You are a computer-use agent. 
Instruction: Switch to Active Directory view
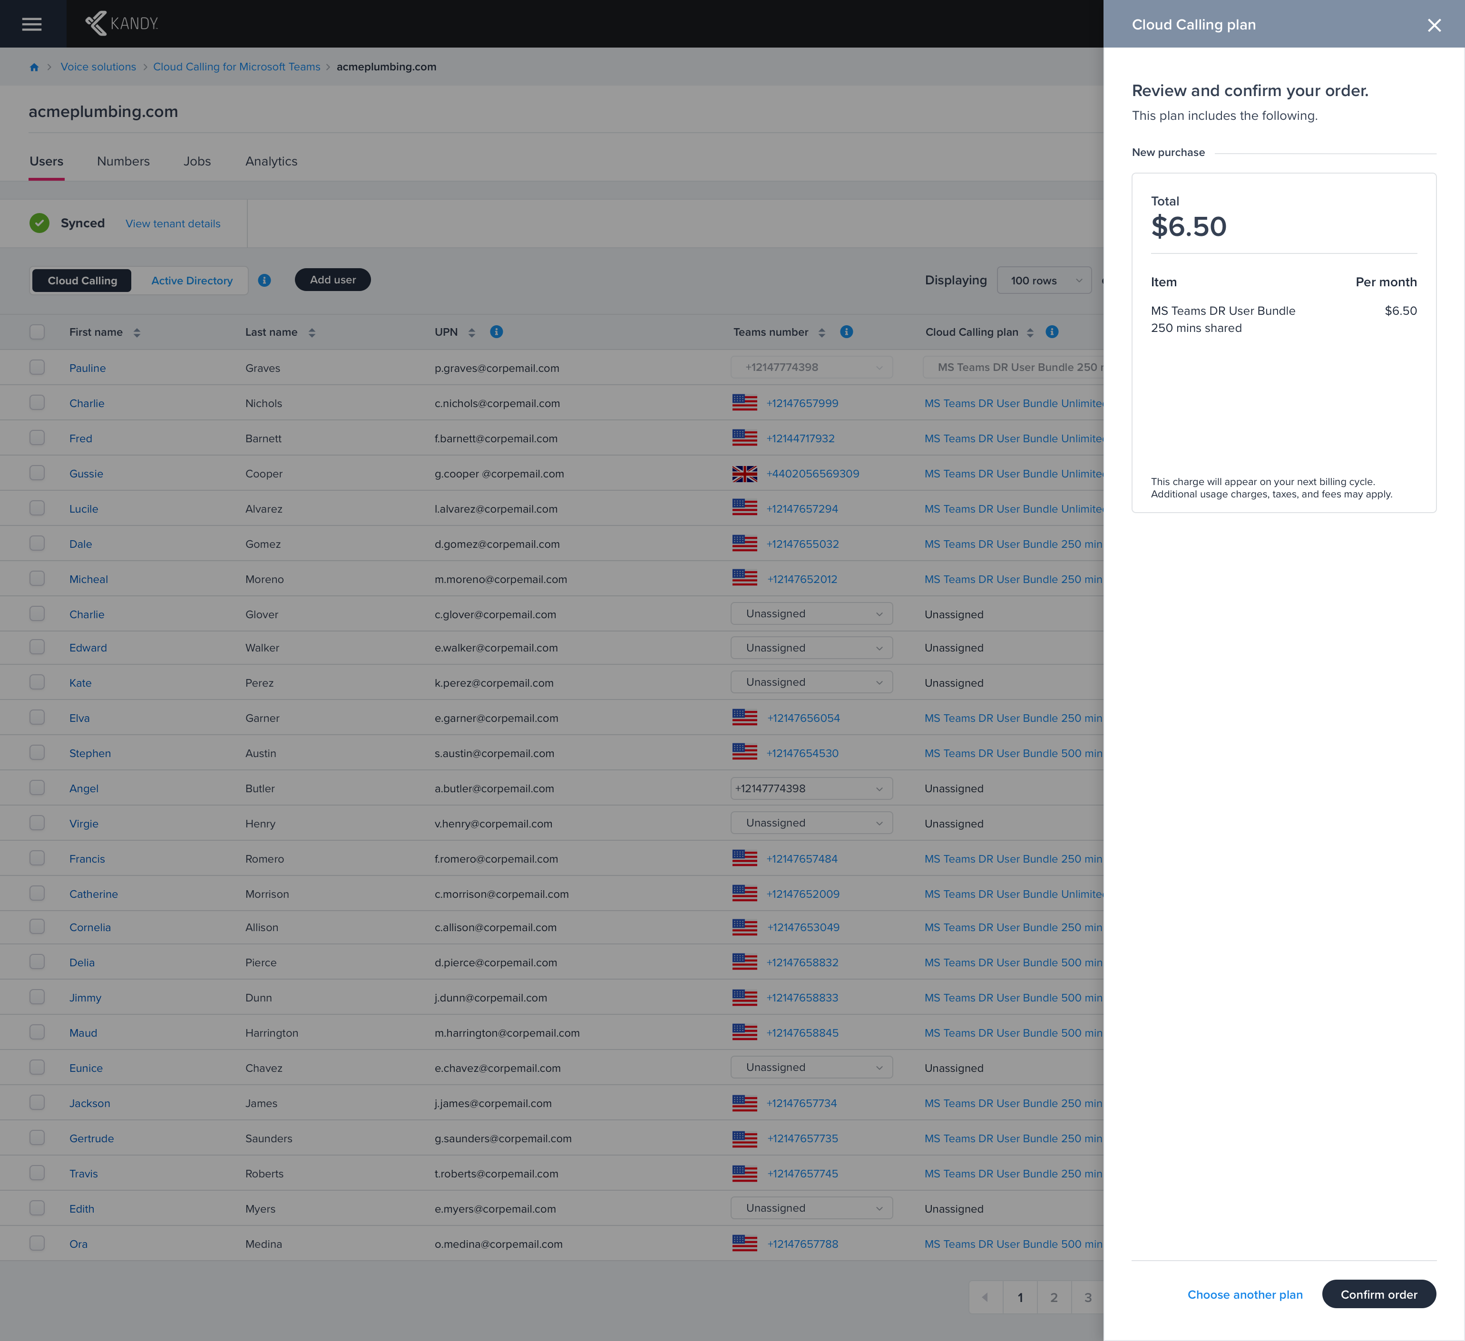(192, 281)
